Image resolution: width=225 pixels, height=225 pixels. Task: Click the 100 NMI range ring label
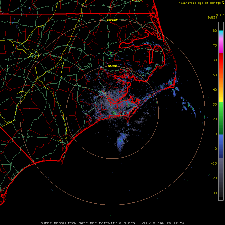pyautogui.click(x=112, y=20)
